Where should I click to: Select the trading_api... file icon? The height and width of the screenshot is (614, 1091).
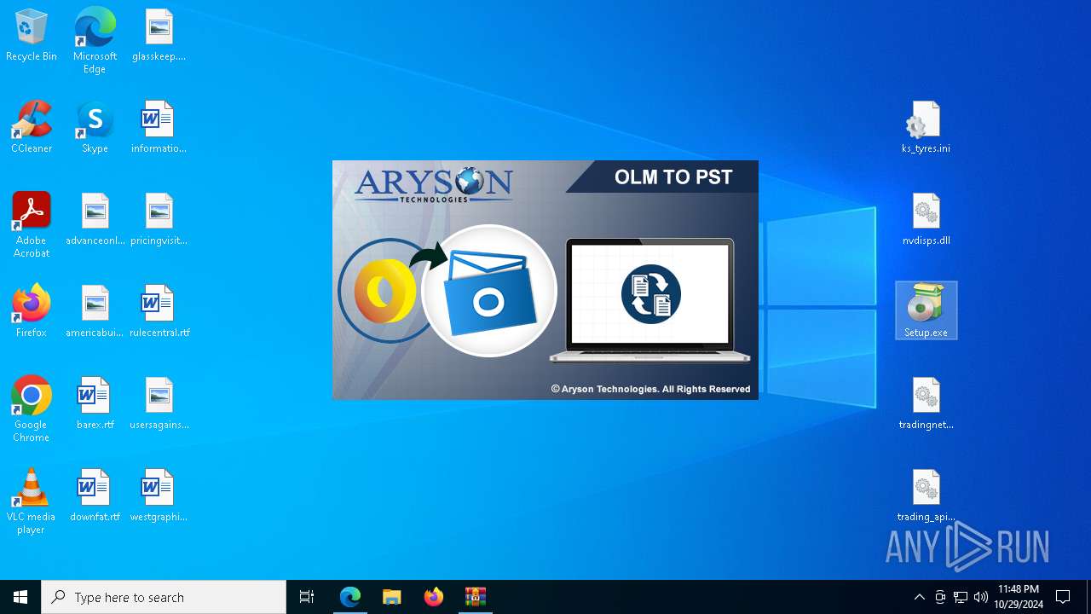pos(926,496)
